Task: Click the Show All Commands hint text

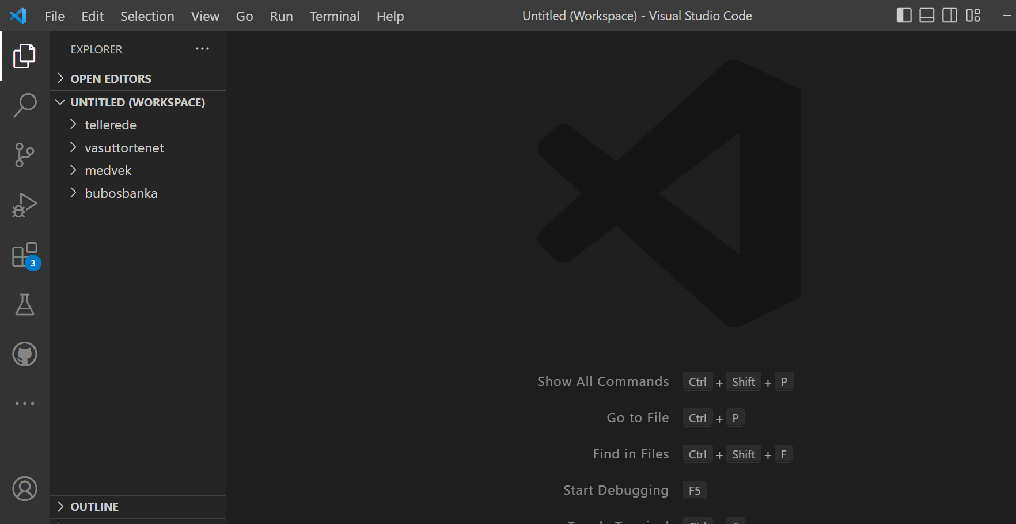Action: click(603, 381)
